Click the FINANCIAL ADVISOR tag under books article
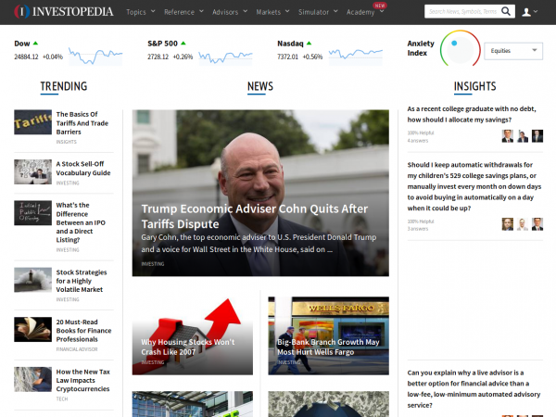Viewport: 556px width, 417px height. 77,349
